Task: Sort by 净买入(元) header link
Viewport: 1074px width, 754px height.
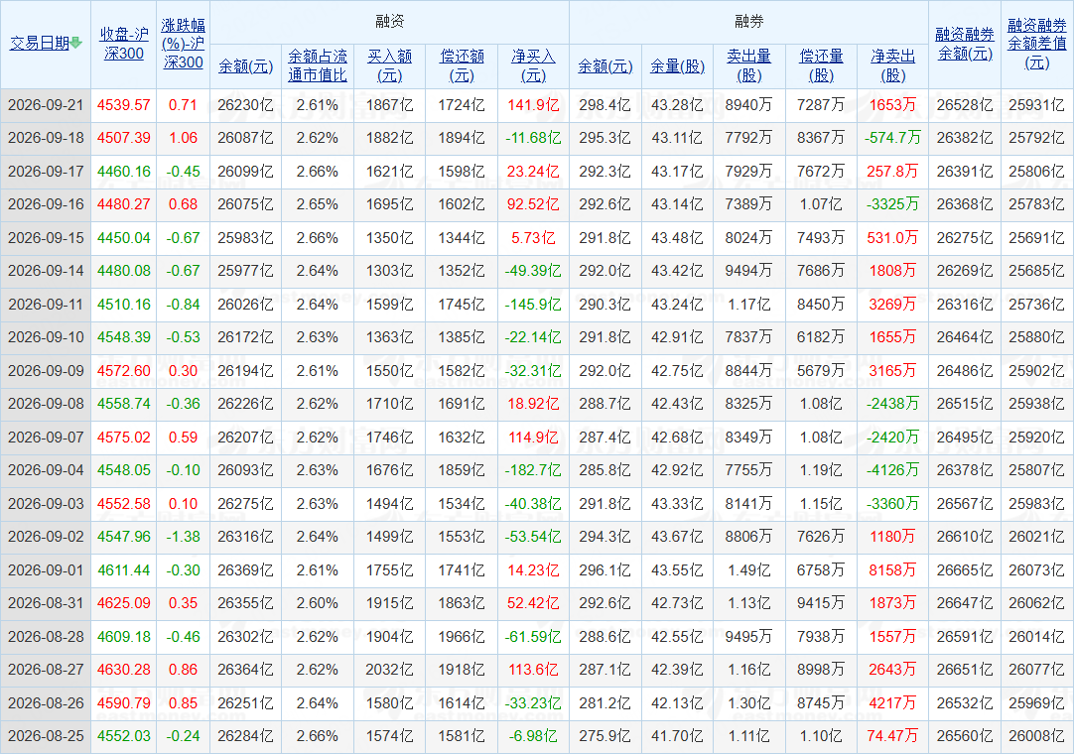Action: pos(534,65)
